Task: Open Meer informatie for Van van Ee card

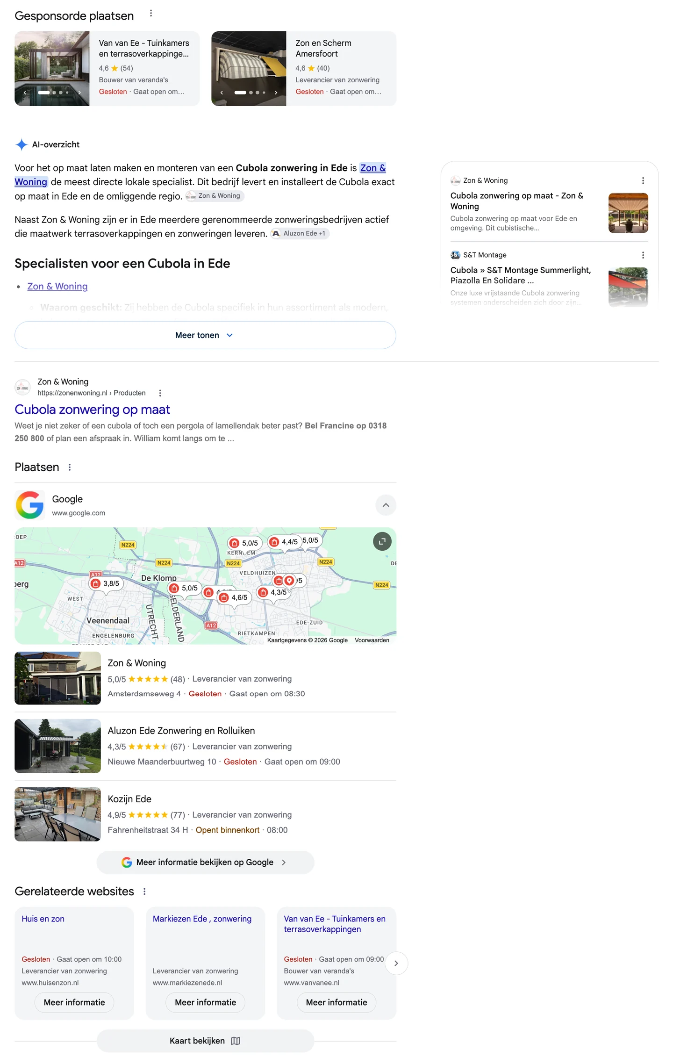Action: [336, 1002]
